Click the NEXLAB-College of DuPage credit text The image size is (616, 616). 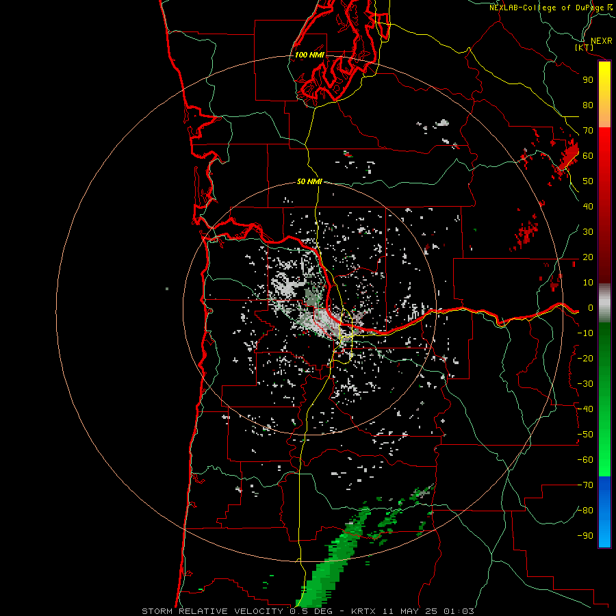[550, 8]
